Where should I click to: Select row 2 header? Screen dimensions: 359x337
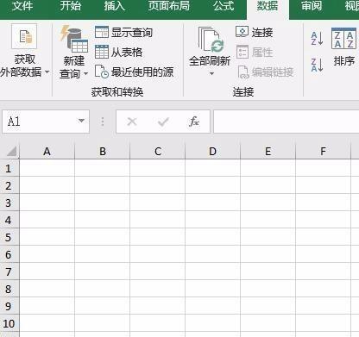point(9,185)
